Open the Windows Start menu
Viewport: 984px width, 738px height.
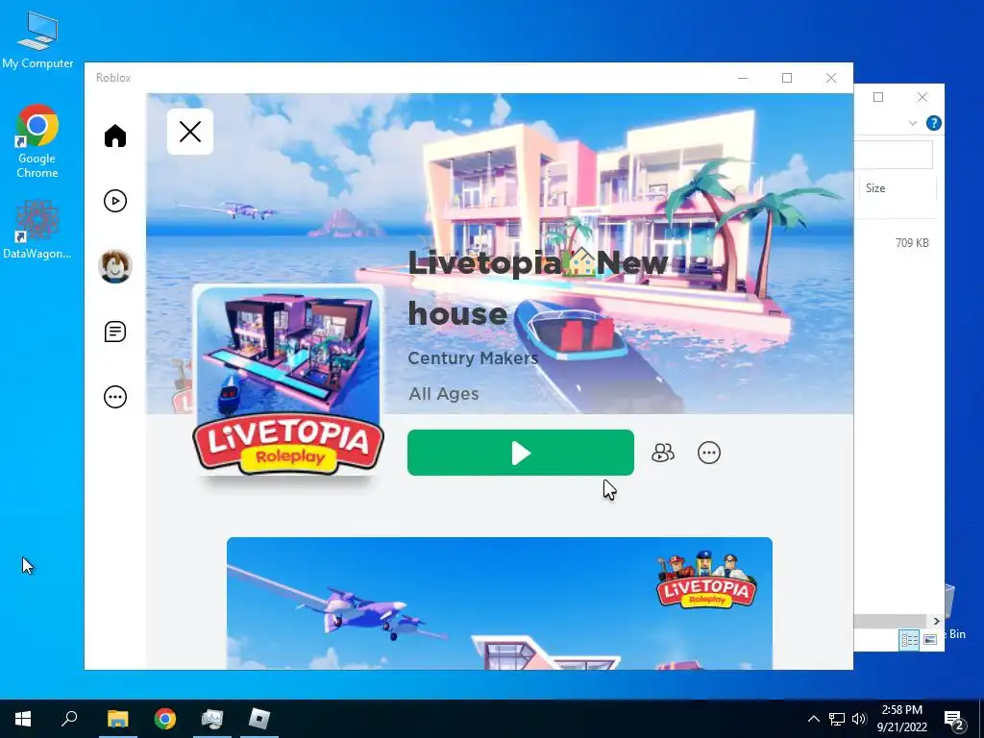click(23, 719)
